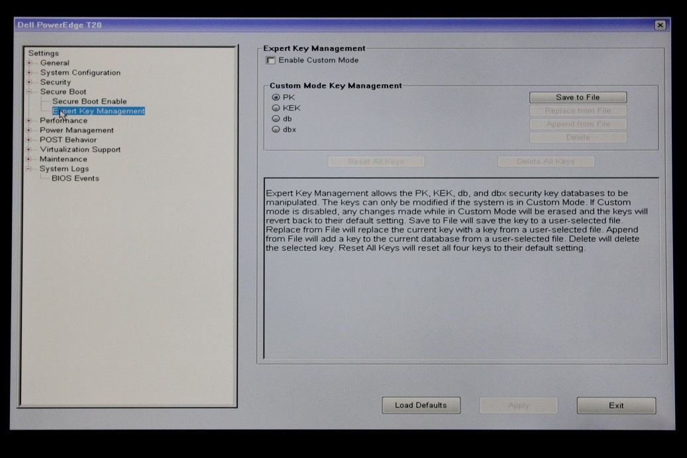This screenshot has height=458, width=687.
Task: Expand the Security tree node
Action: point(29,82)
